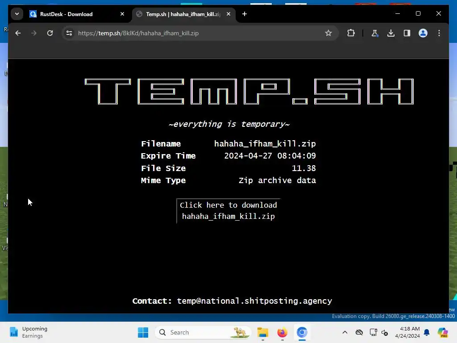457x343 pixels.
Task: Click the expire time 2024-04-27 08:04:09
Action: point(270,156)
